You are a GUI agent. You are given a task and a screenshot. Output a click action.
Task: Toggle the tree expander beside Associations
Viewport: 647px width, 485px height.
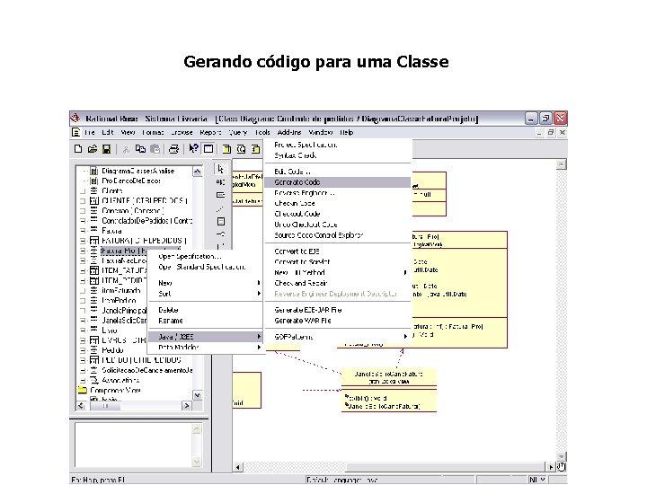point(83,380)
